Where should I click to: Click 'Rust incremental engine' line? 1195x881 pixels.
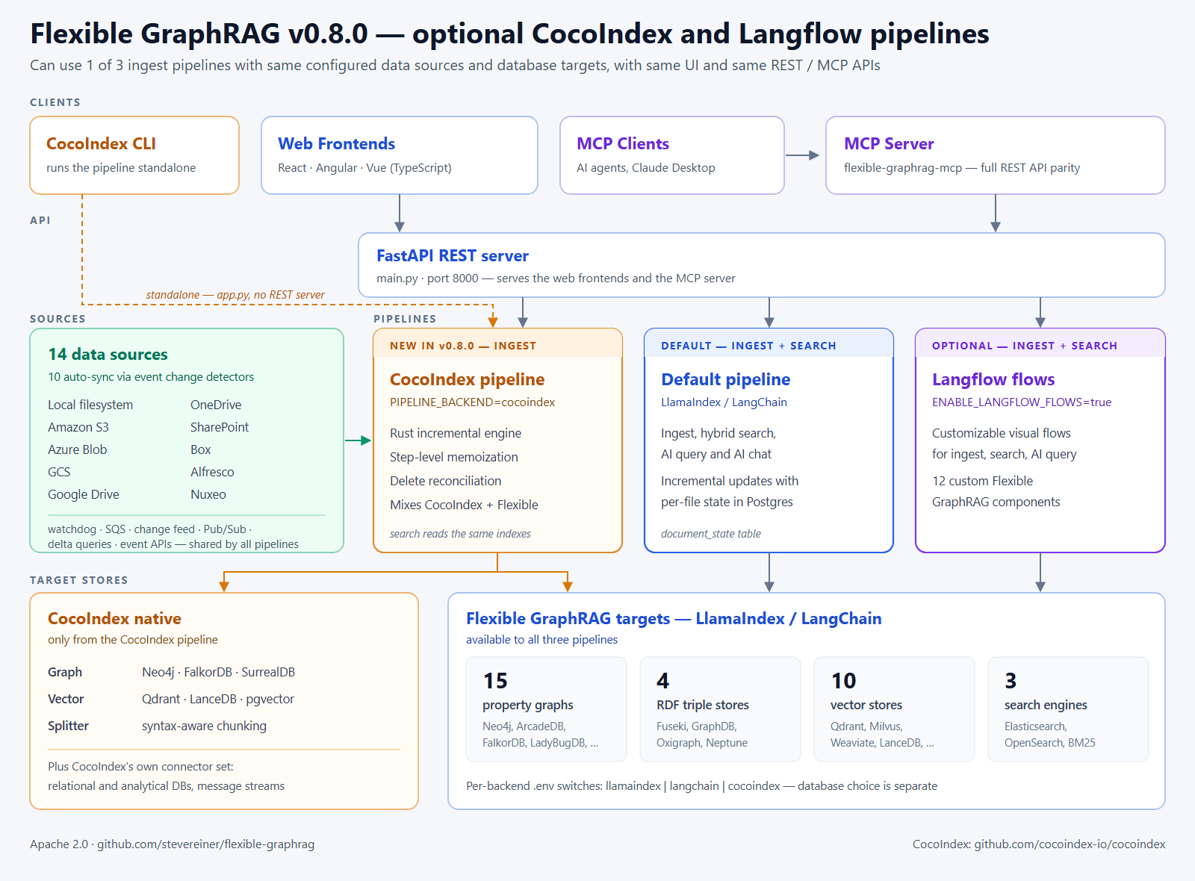pos(456,433)
